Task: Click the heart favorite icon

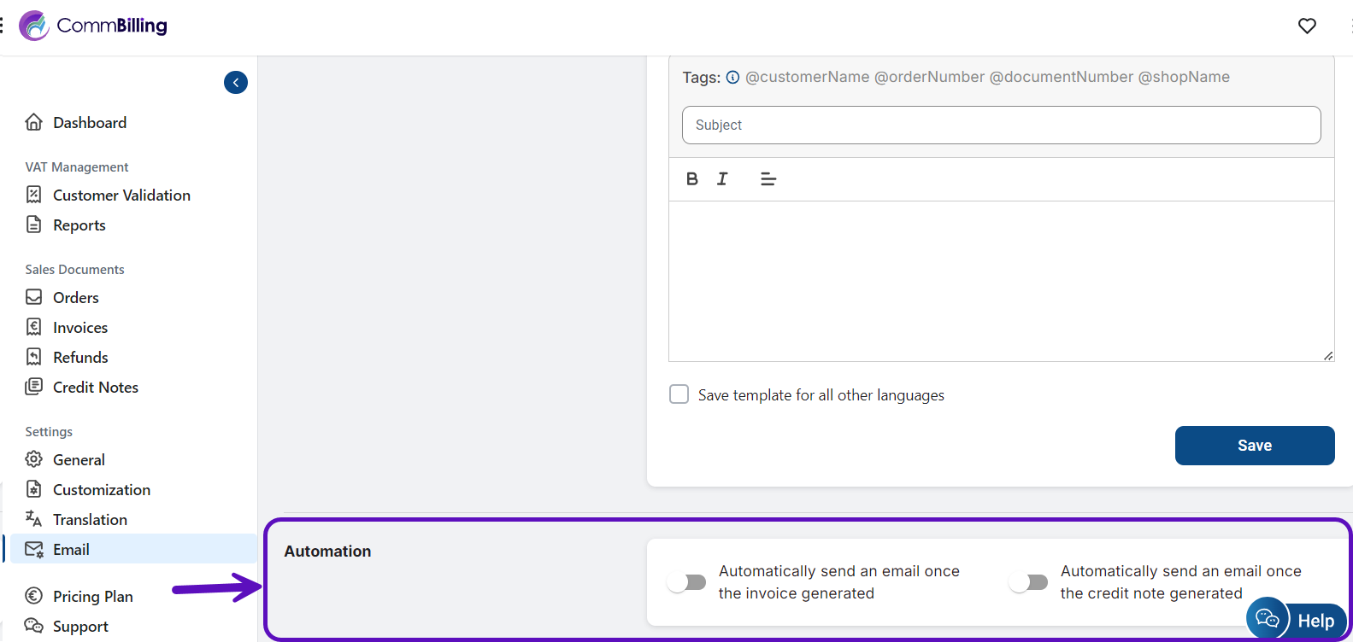Action: point(1307,26)
